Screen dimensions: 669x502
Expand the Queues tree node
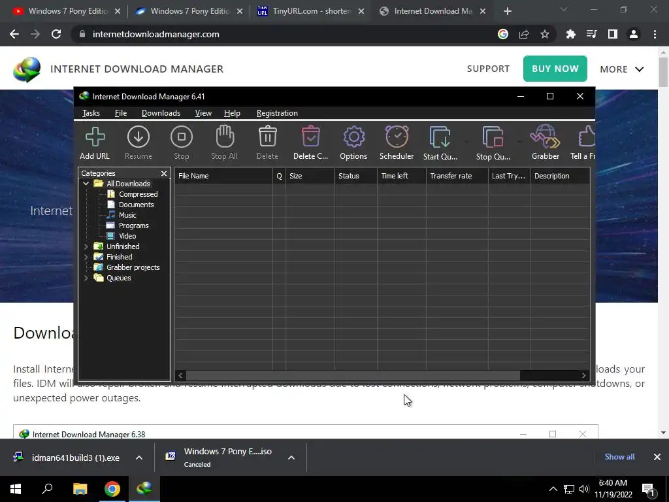(86, 278)
